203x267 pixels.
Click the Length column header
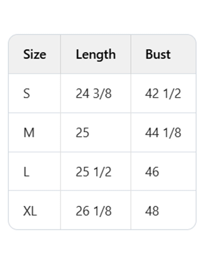tap(96, 54)
